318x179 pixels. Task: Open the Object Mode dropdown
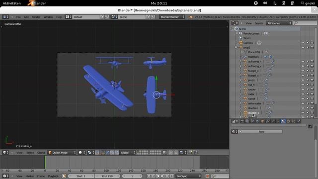click(x=62, y=153)
